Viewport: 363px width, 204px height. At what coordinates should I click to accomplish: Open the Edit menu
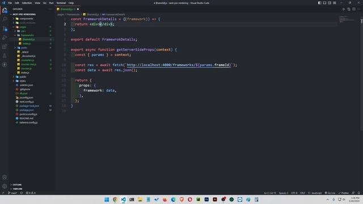(17, 3)
